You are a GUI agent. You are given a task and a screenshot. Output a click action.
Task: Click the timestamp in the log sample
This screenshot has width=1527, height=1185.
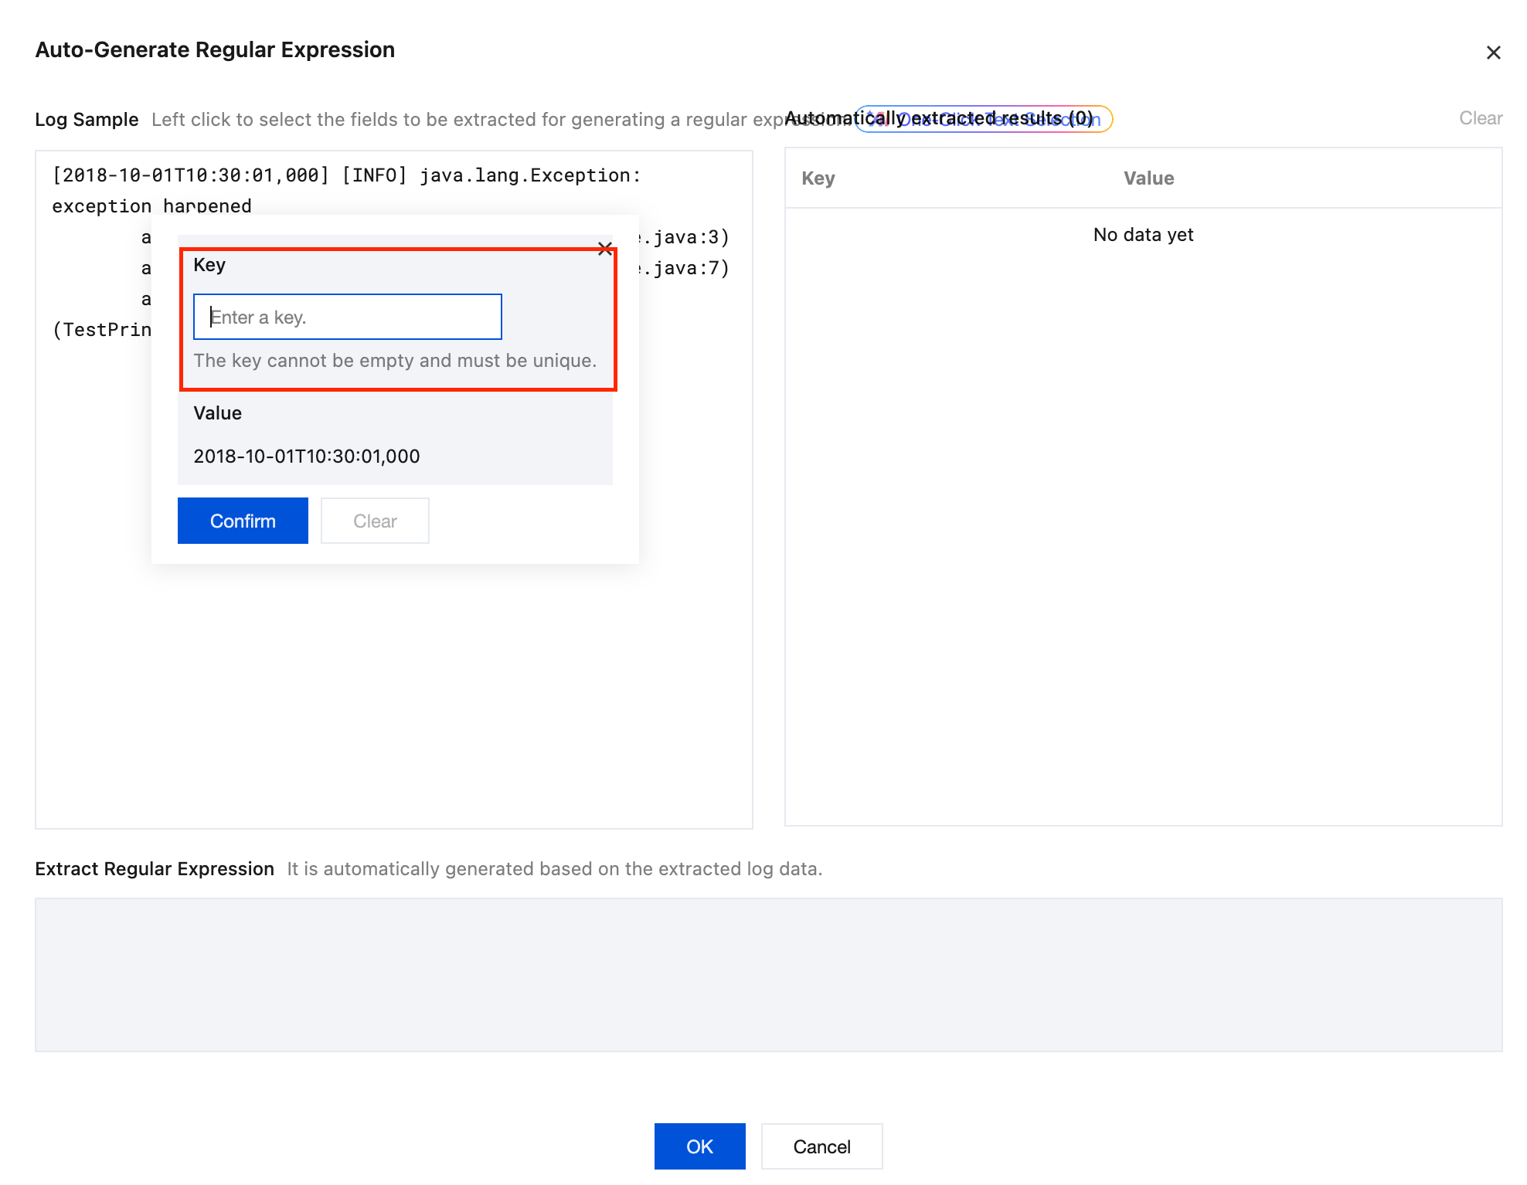[190, 175]
